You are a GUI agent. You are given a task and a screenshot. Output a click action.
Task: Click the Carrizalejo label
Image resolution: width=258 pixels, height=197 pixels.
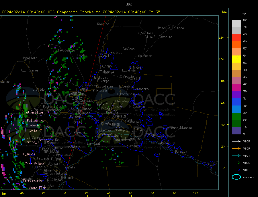click(32, 181)
